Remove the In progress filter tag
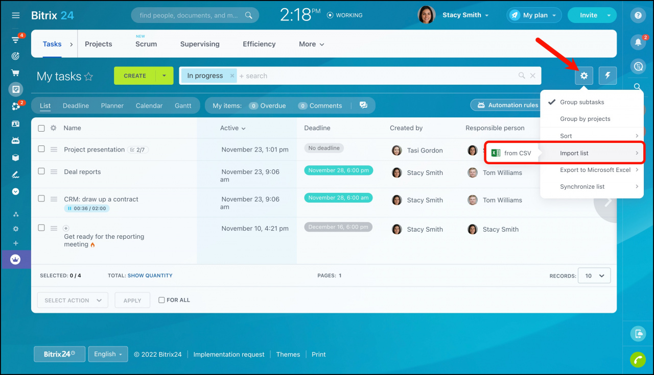The height and width of the screenshot is (375, 654). click(x=232, y=76)
